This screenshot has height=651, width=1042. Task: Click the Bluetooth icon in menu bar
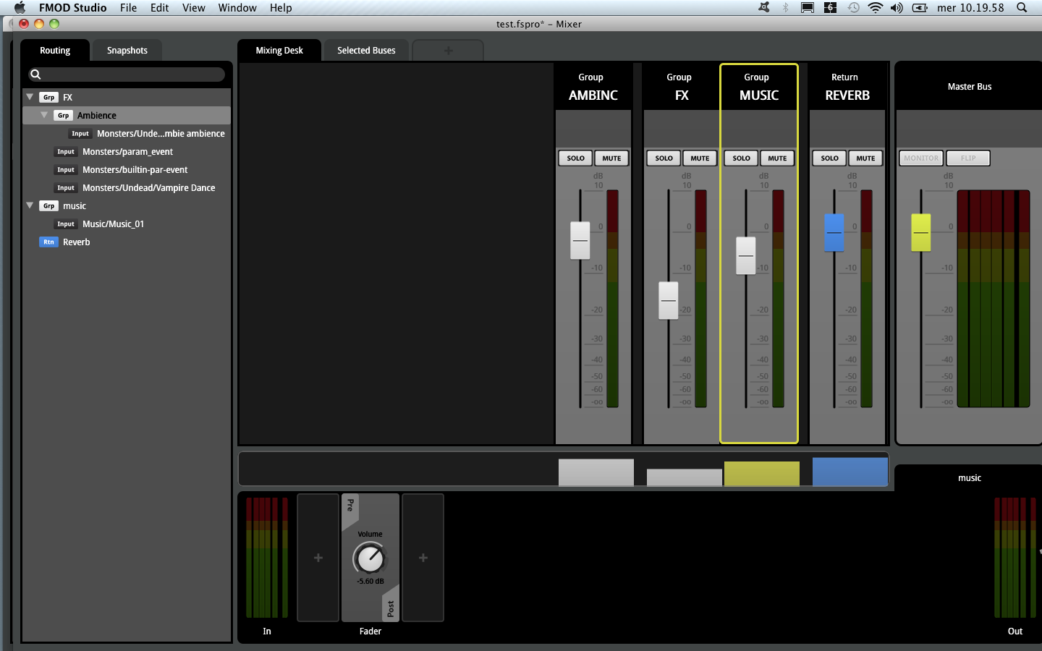coord(786,8)
